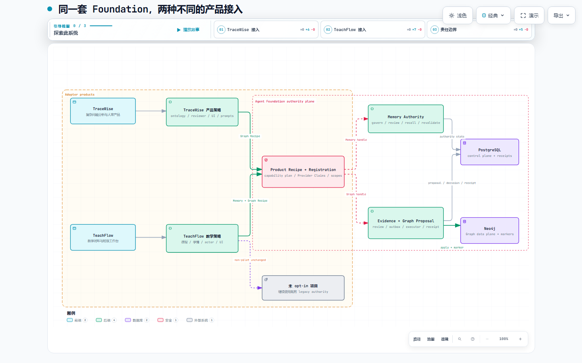Click the 探索此系统 guided view title
The height and width of the screenshot is (363, 582).
point(66,33)
